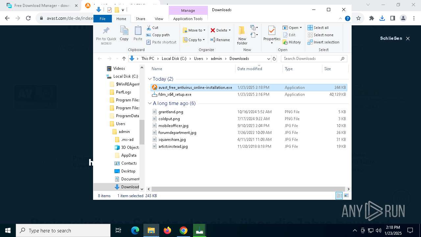421x237 pixels.
Task: Reload the page in Chrome
Action: tap(28, 18)
